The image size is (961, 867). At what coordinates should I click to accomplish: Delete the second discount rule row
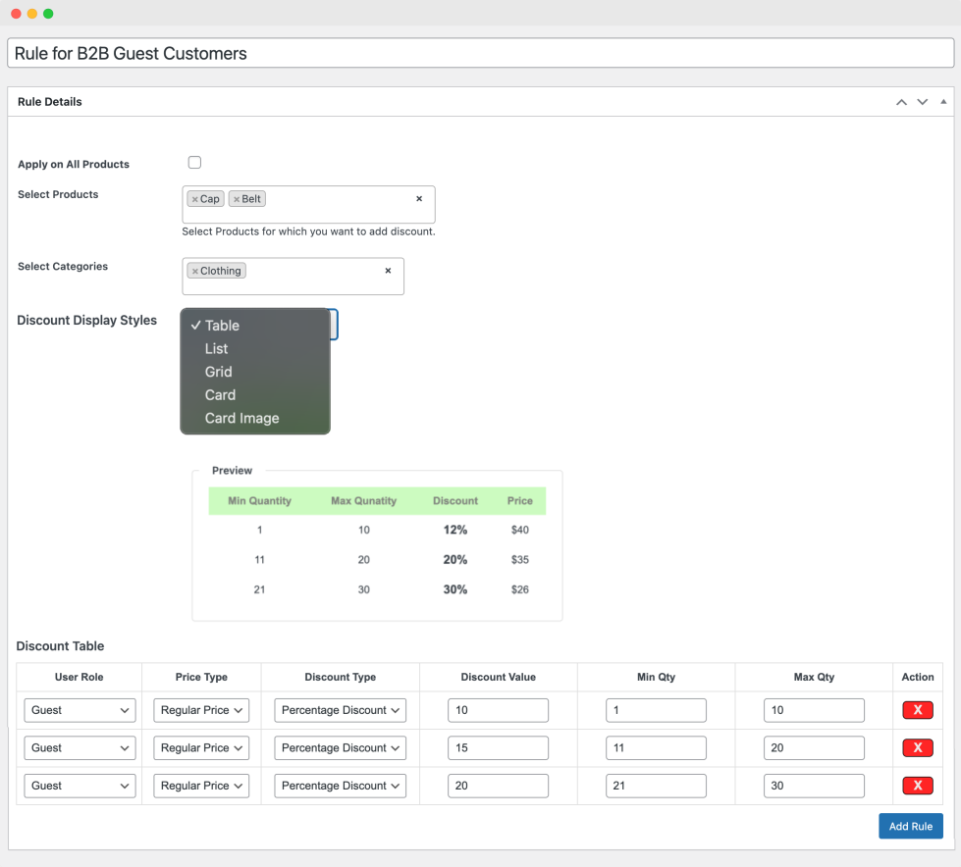pos(917,748)
